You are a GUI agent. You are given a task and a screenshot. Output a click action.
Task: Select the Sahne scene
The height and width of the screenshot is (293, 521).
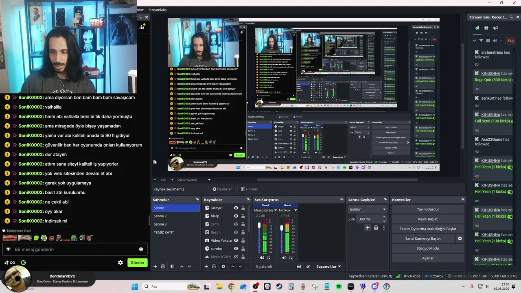click(x=176, y=208)
